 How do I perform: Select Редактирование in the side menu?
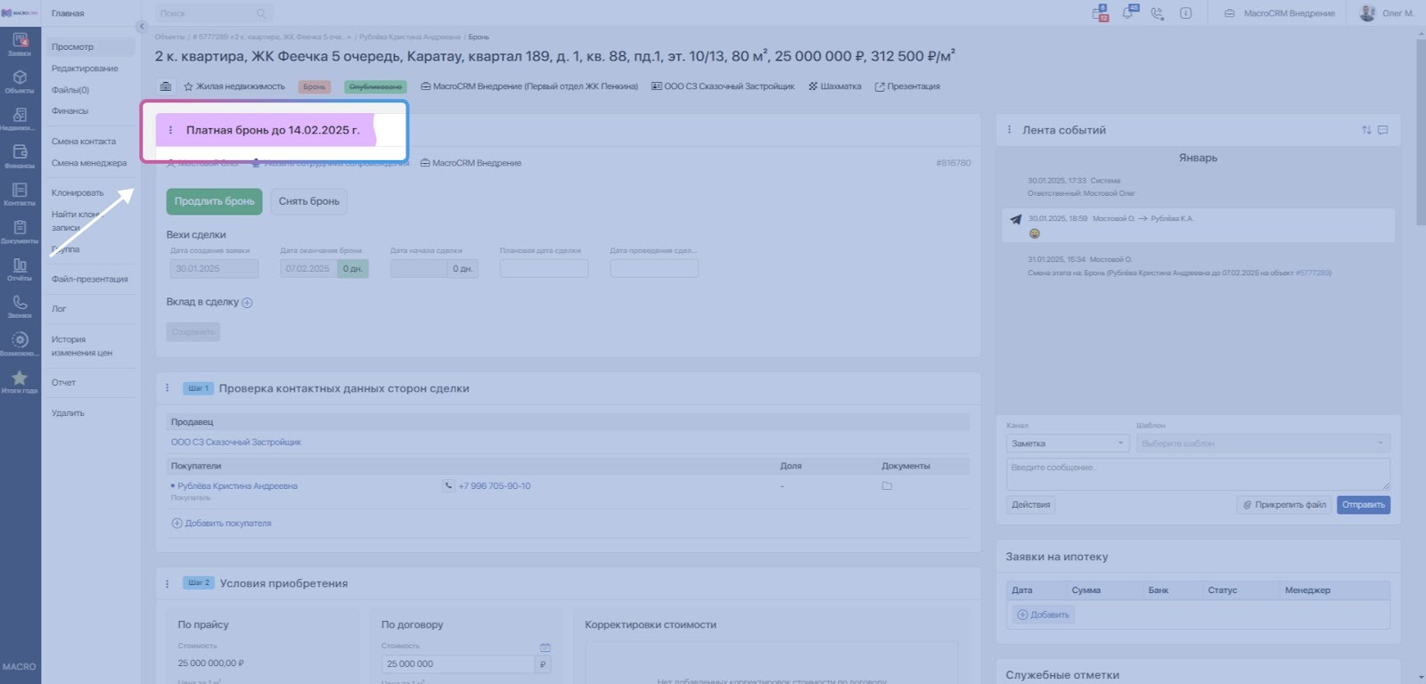pyautogui.click(x=85, y=69)
